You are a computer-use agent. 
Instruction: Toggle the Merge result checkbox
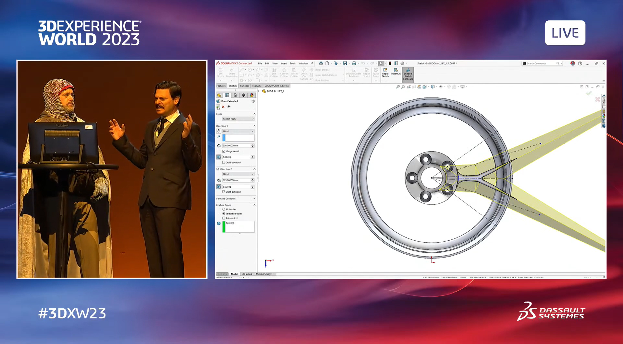click(224, 151)
